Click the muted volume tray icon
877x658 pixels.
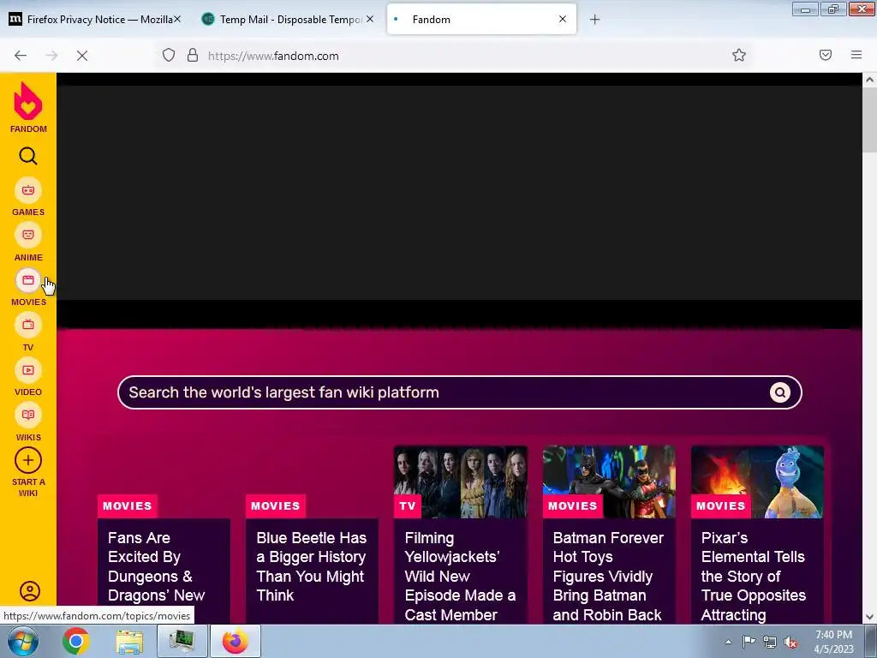[790, 643]
